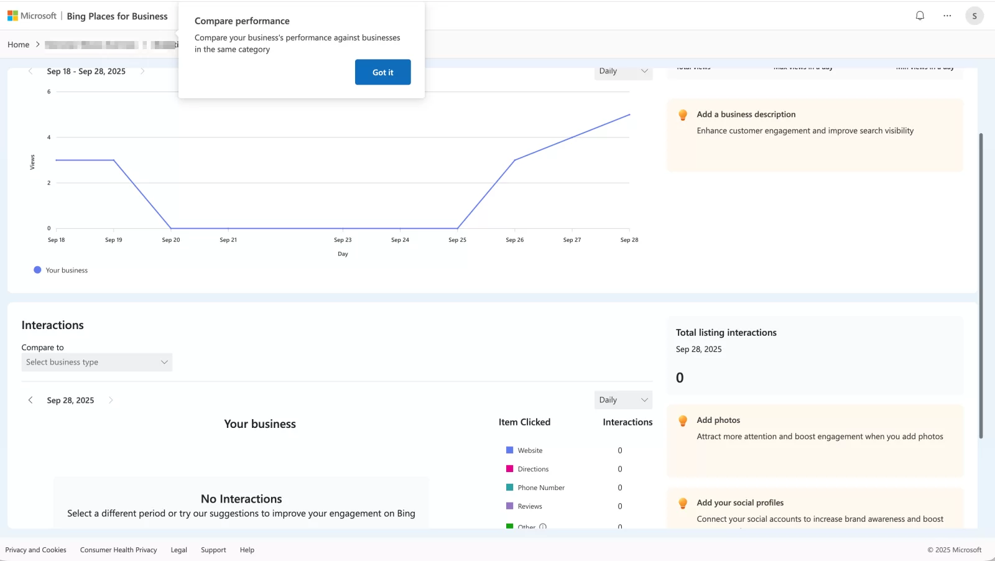
Task: Go to previous day before Sep 28, 2025
Action: (30, 400)
